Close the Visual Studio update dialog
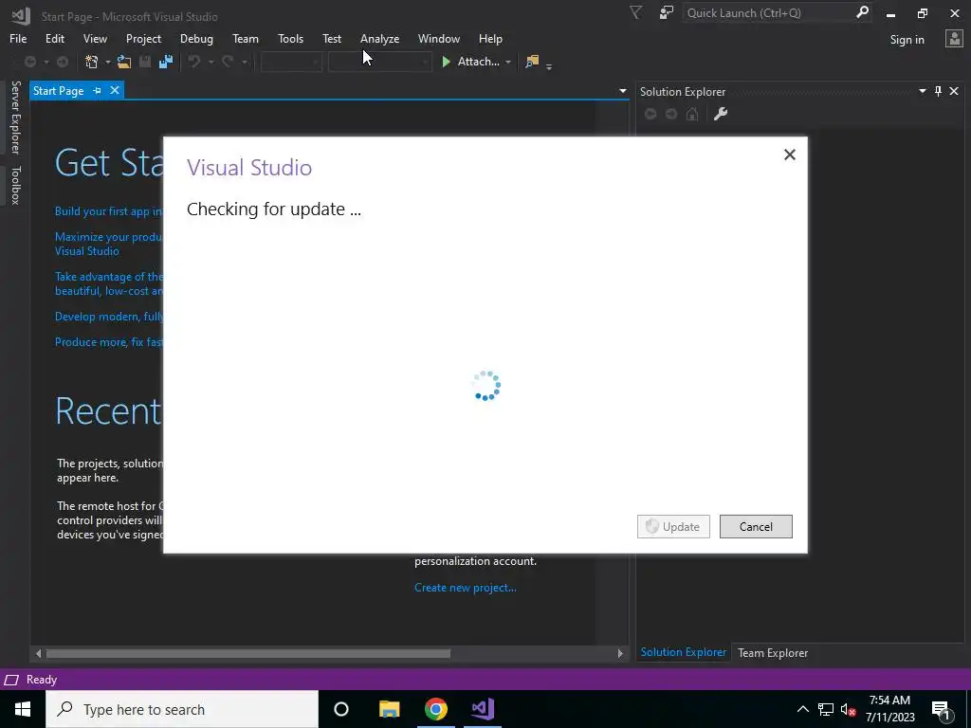 pyautogui.click(x=789, y=155)
